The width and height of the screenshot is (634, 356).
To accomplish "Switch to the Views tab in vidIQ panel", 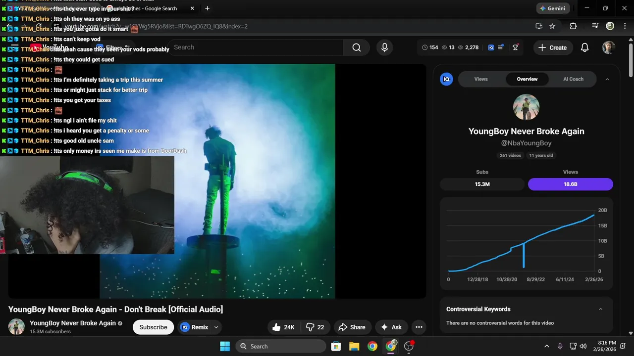I will 481,79.
